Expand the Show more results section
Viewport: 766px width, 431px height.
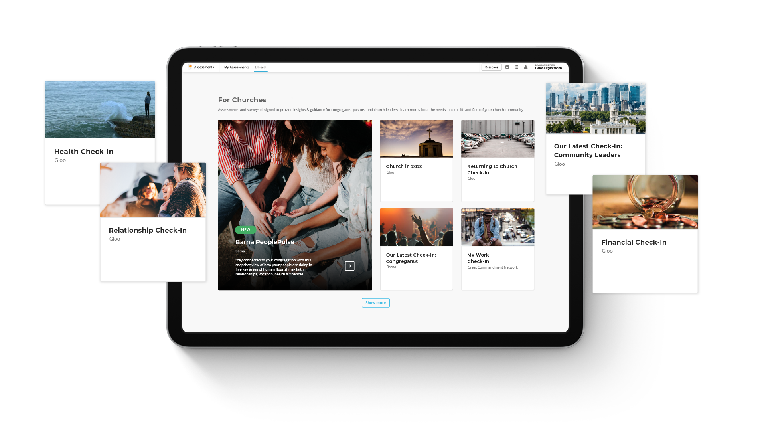pyautogui.click(x=376, y=302)
